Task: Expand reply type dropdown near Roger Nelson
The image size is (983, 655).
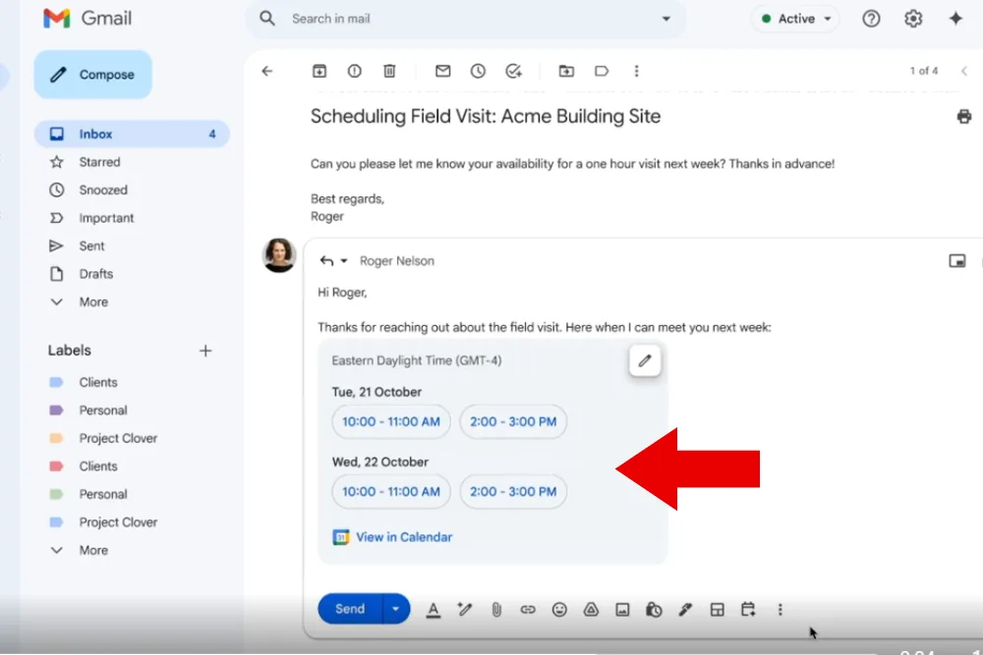Action: click(x=344, y=261)
